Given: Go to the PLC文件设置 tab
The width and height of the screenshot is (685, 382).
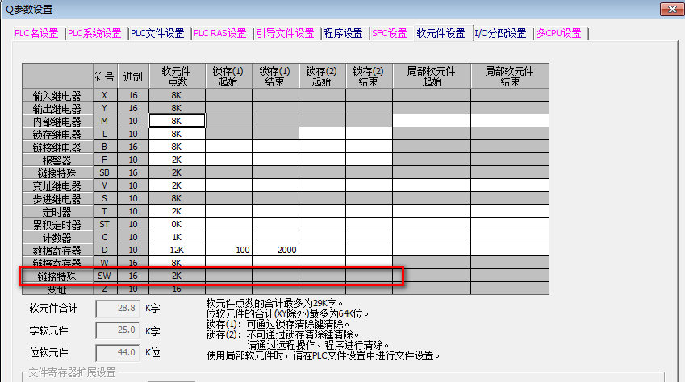Looking at the screenshot, I should pyautogui.click(x=158, y=33).
